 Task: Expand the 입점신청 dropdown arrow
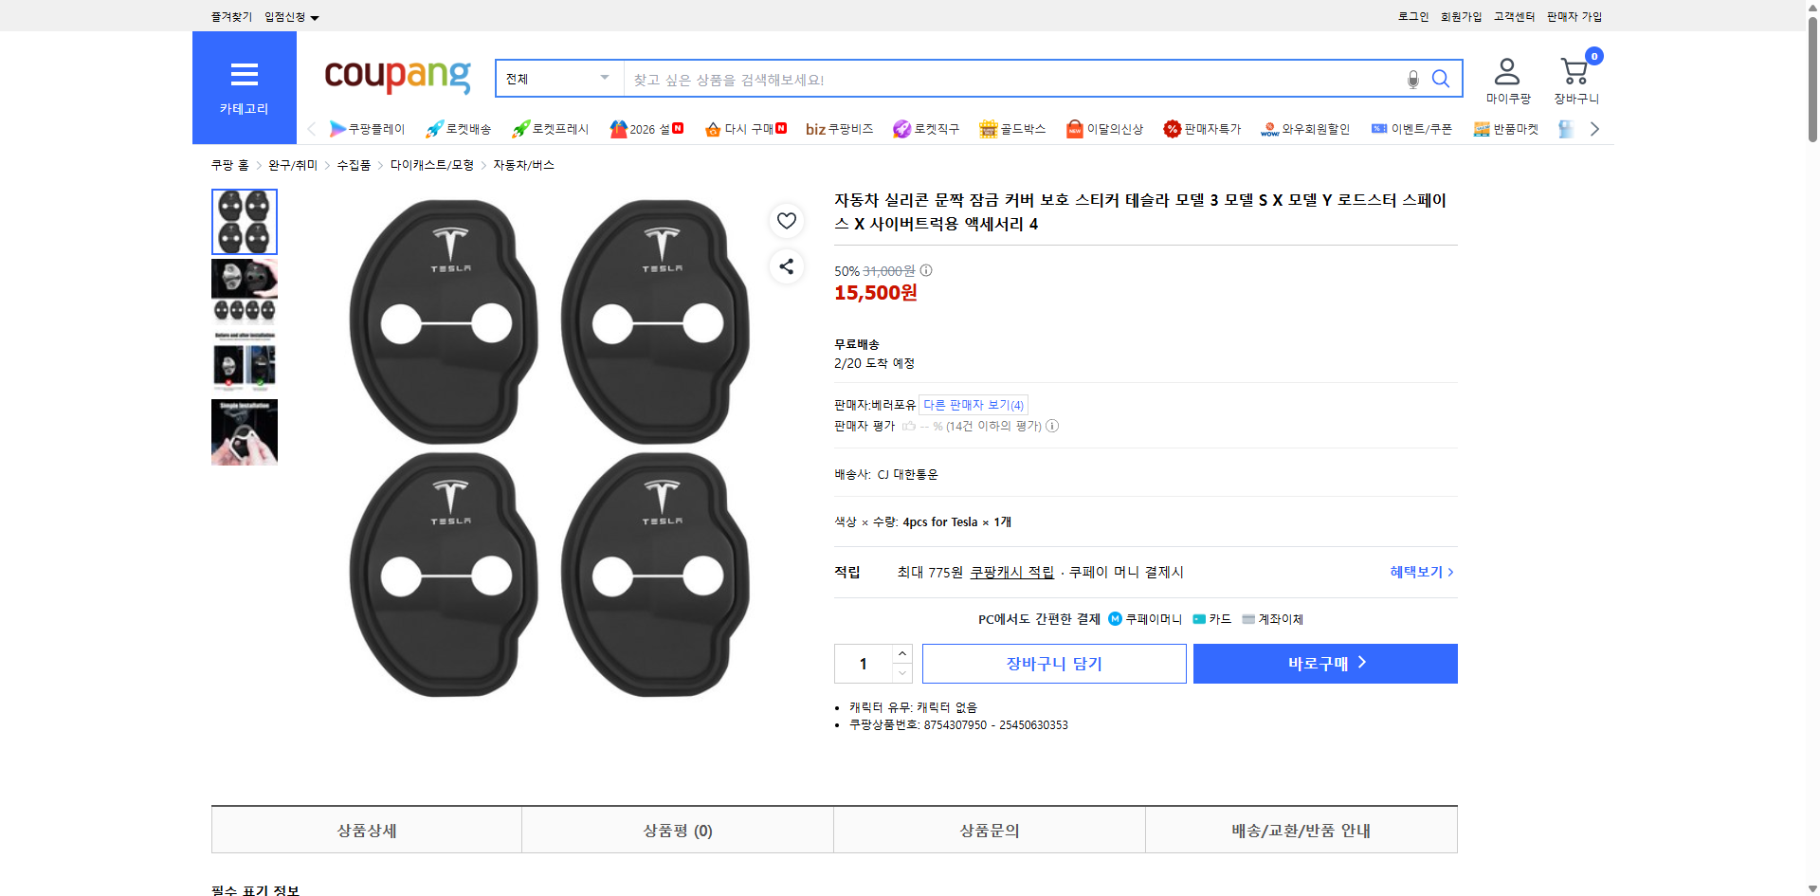coord(316,16)
